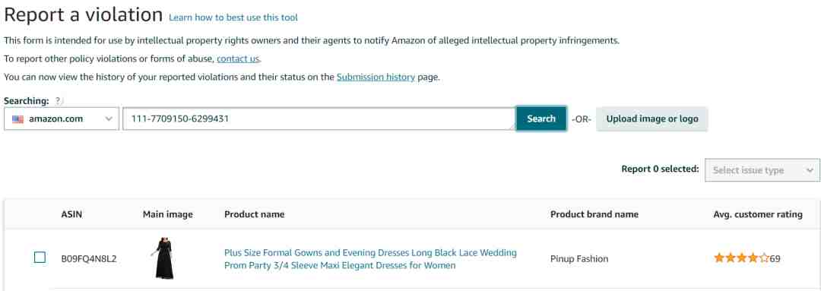Screen dimensions: 821x291
Task: Tick the checkbox for ASIN B09FQ4N8L2
Action: (40, 258)
